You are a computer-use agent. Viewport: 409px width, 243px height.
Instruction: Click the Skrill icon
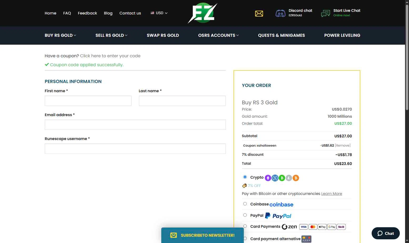click(341, 227)
